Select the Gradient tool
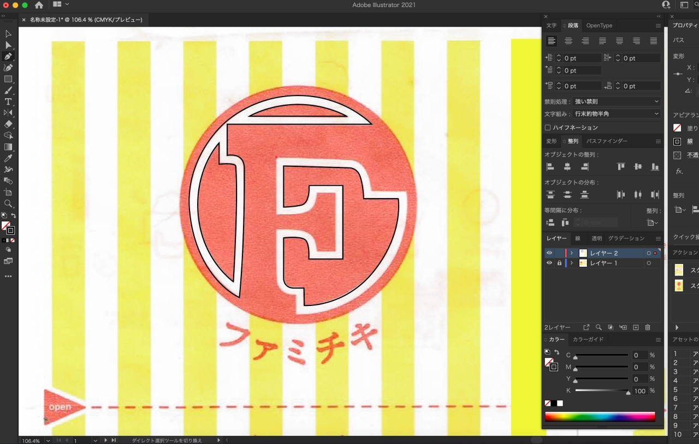 coord(8,147)
